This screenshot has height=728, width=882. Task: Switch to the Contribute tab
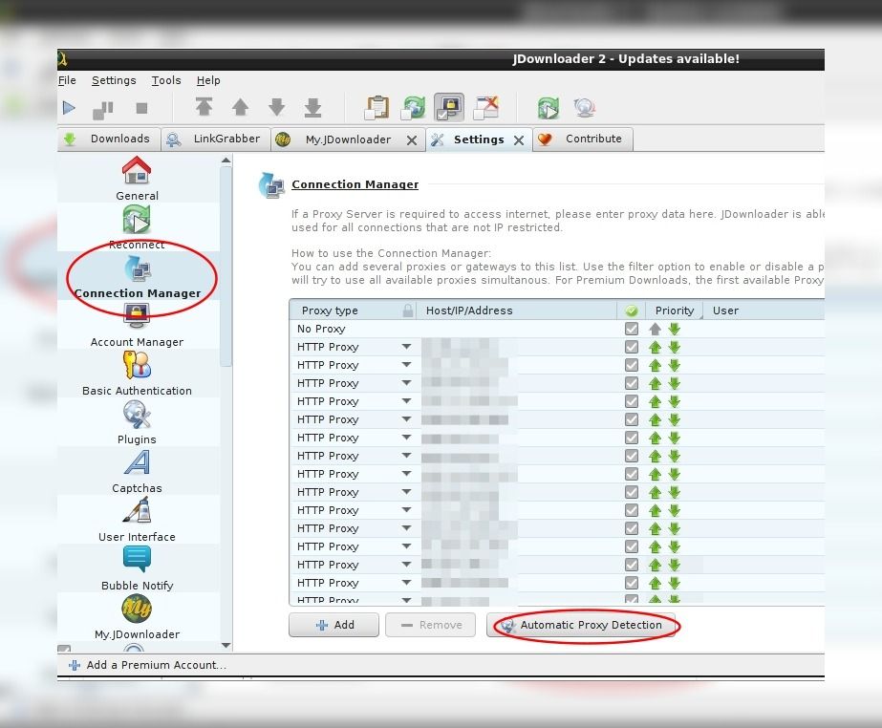click(x=583, y=139)
